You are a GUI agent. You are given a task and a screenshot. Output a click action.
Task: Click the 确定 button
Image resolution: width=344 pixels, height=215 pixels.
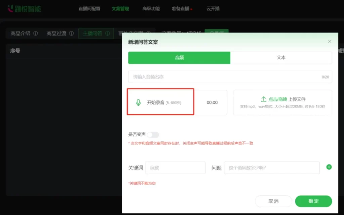[313, 201]
